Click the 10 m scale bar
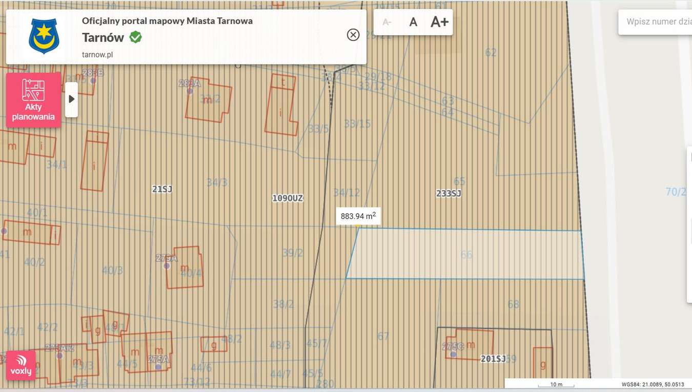 click(x=556, y=384)
